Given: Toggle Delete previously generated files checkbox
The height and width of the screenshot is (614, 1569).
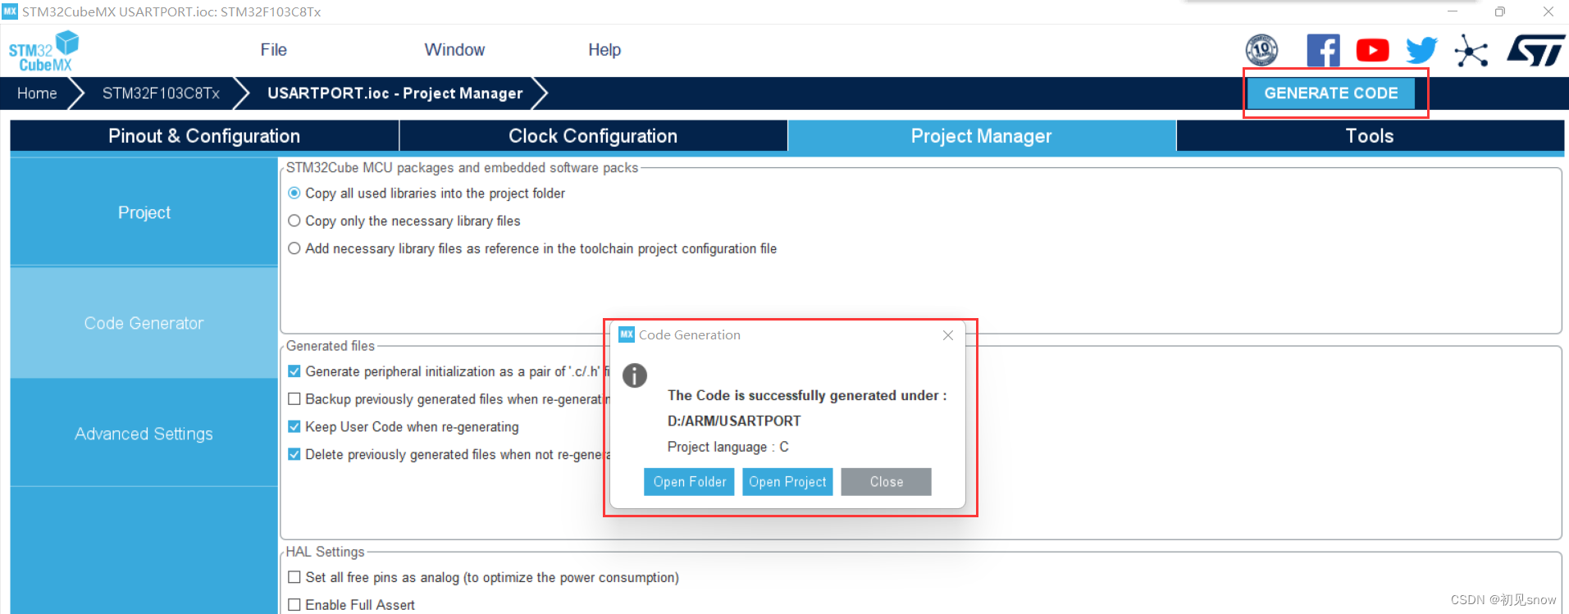Looking at the screenshot, I should [294, 454].
